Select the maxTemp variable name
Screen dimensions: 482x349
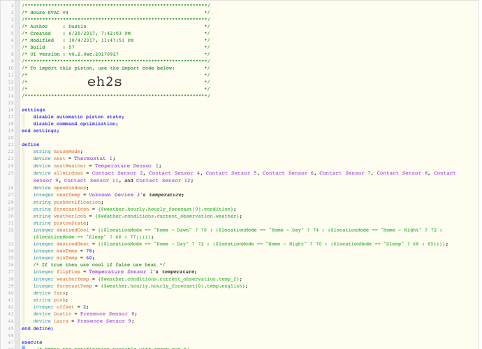[66, 251]
